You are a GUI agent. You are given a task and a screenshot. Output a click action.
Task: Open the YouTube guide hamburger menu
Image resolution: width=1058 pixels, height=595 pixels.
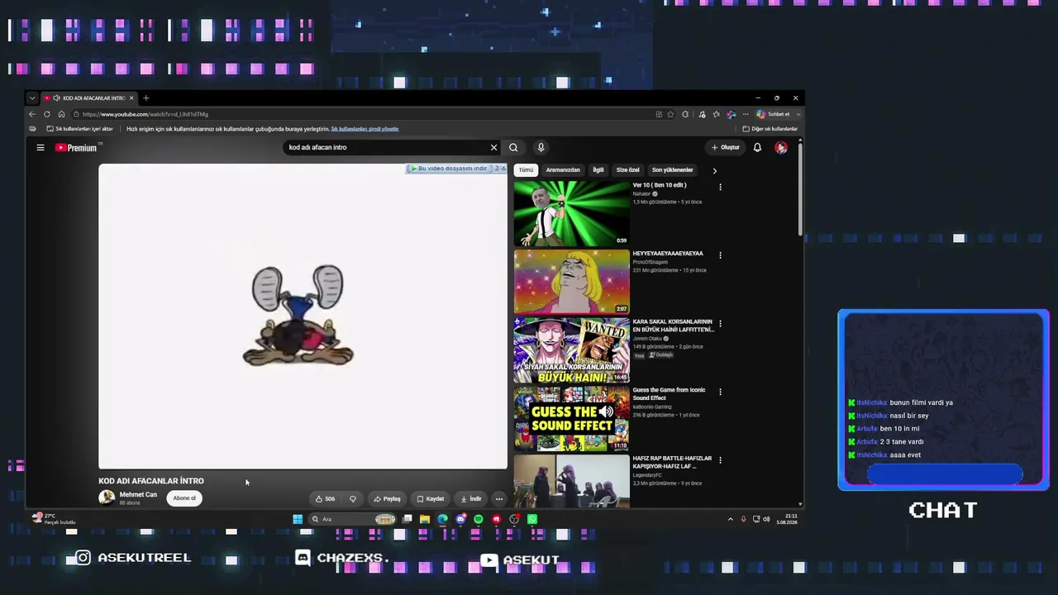pos(40,148)
